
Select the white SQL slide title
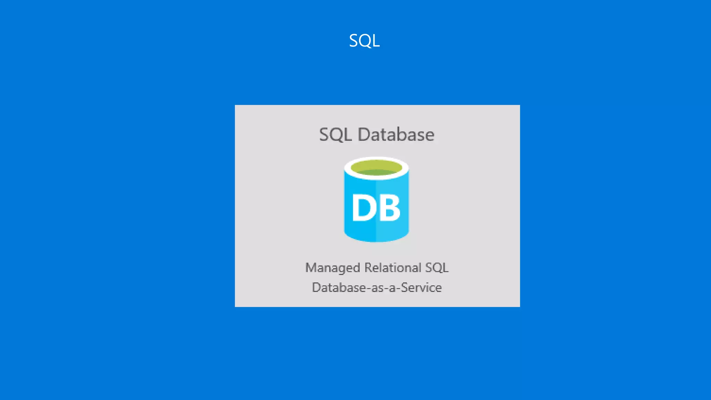(364, 41)
